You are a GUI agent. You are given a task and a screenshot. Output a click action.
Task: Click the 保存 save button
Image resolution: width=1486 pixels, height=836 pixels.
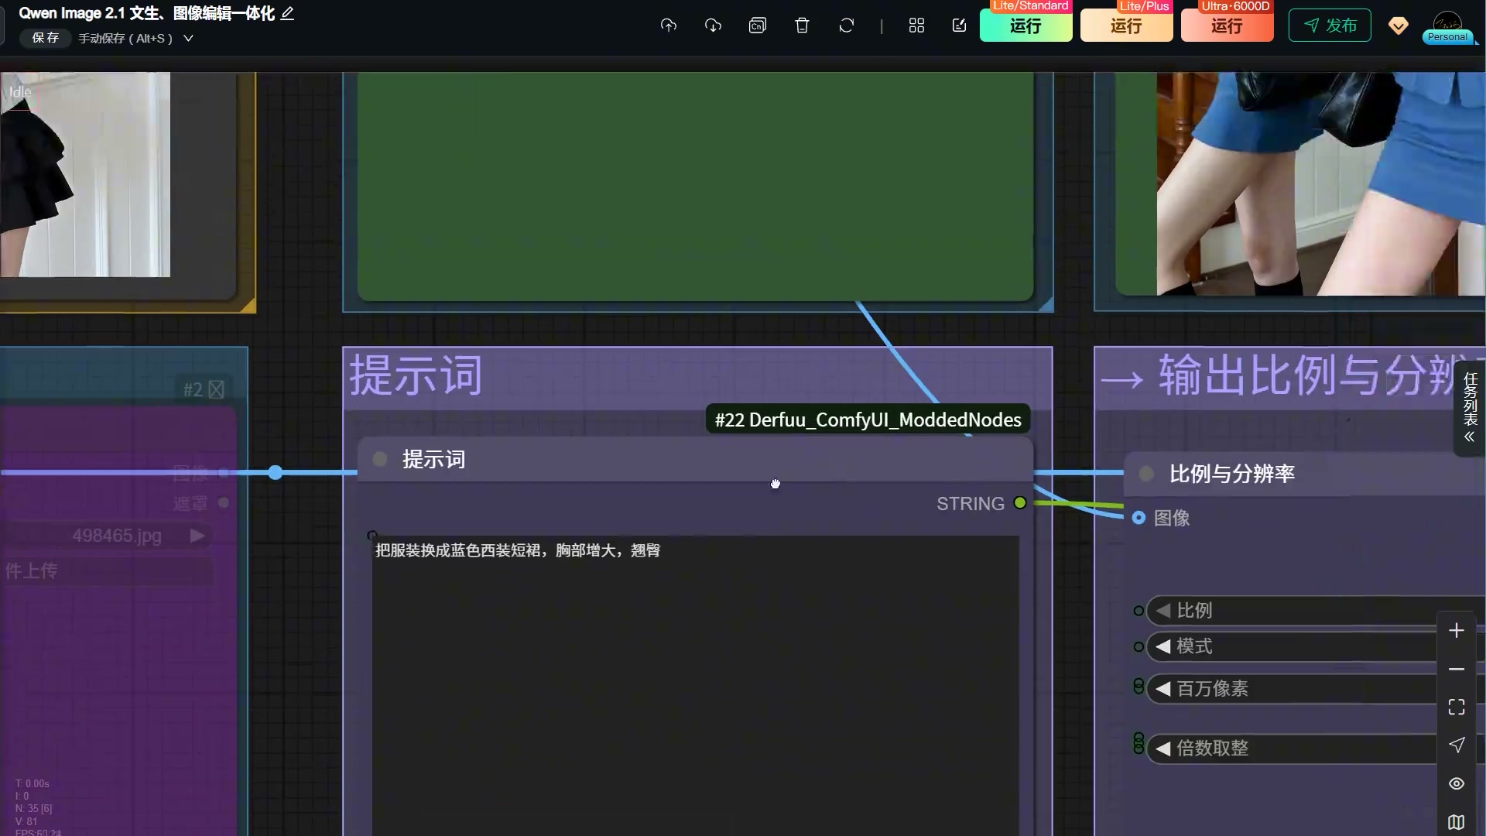tap(46, 38)
